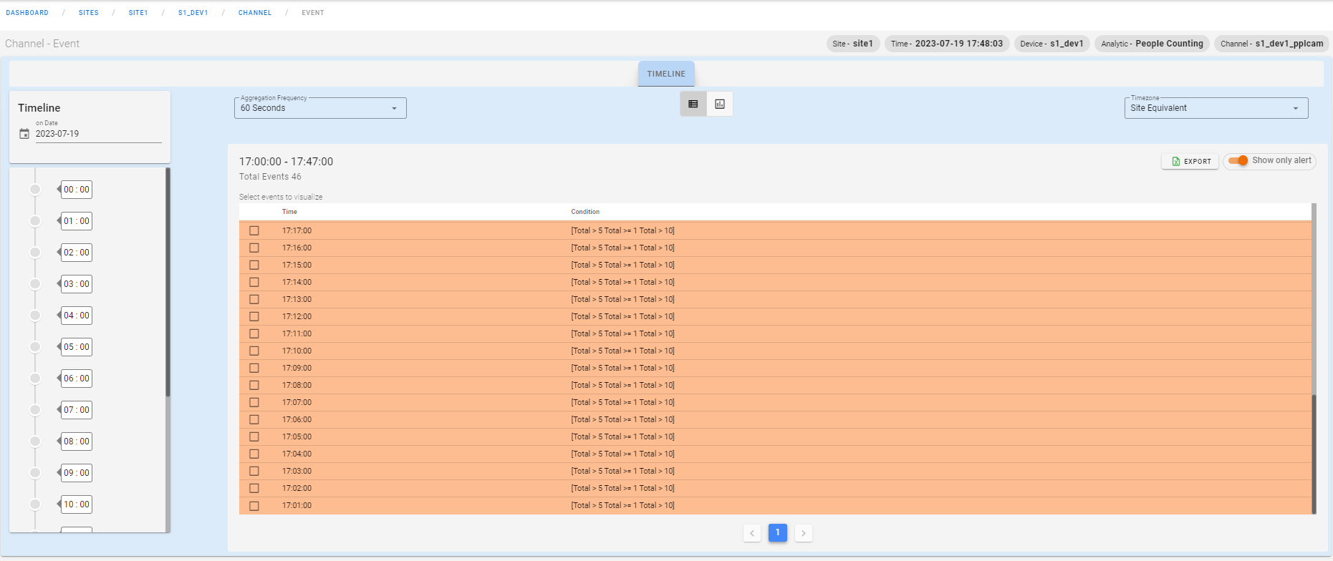Toggle off Show only alert switch
The width and height of the screenshot is (1333, 561).
[1238, 160]
